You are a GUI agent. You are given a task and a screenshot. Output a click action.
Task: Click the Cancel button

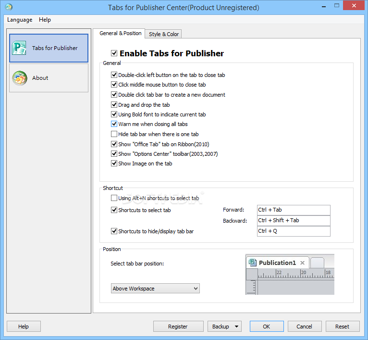[305, 327]
